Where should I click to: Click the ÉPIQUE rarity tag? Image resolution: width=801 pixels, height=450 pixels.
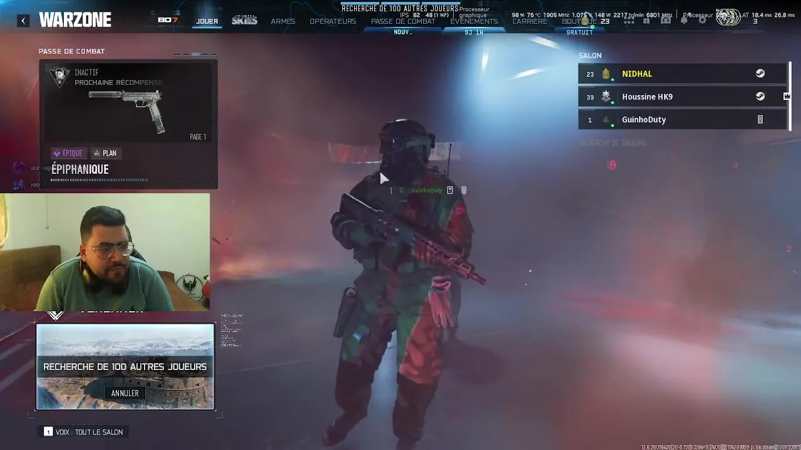(68, 153)
